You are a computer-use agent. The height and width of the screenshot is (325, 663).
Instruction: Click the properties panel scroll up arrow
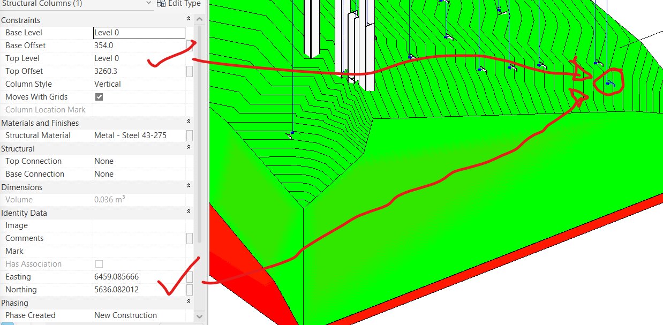199,20
